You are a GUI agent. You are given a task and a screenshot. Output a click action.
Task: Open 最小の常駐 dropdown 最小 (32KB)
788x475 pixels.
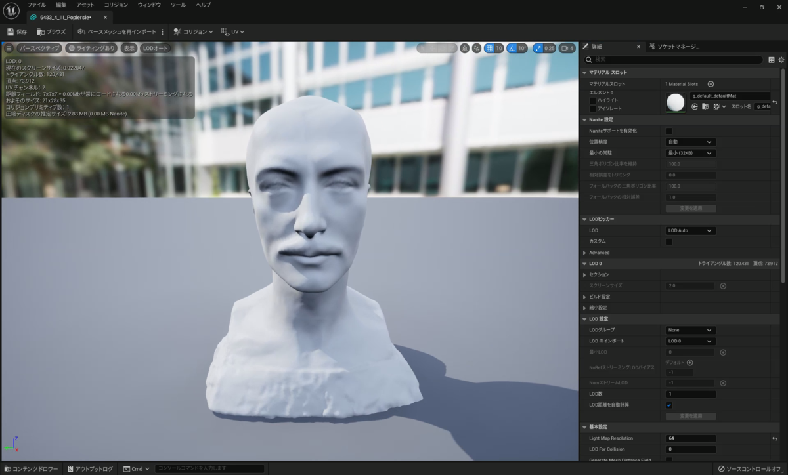tap(690, 153)
